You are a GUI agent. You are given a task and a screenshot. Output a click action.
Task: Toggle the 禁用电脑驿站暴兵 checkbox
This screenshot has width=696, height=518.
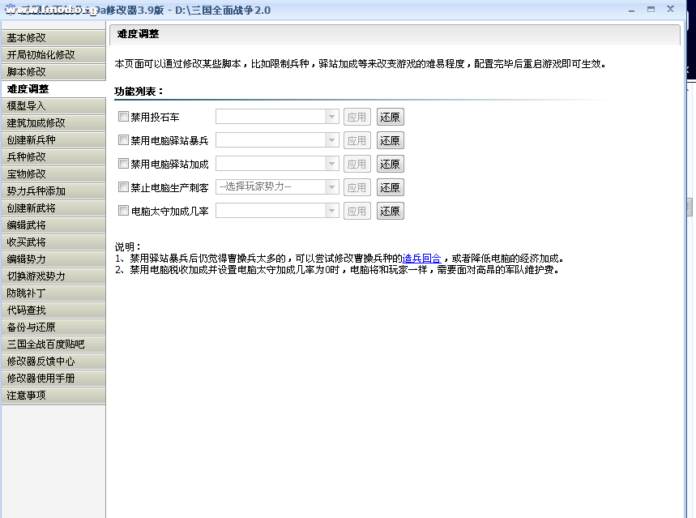123,140
